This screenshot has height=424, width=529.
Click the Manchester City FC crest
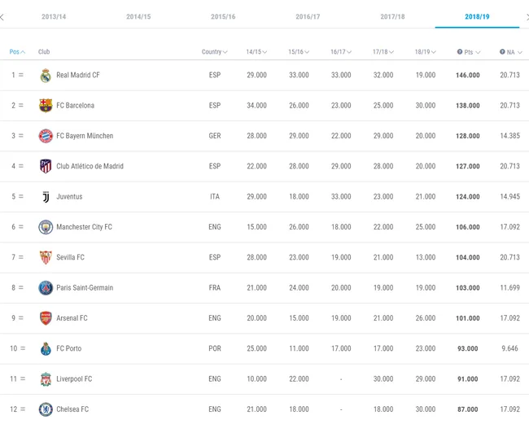(x=46, y=227)
